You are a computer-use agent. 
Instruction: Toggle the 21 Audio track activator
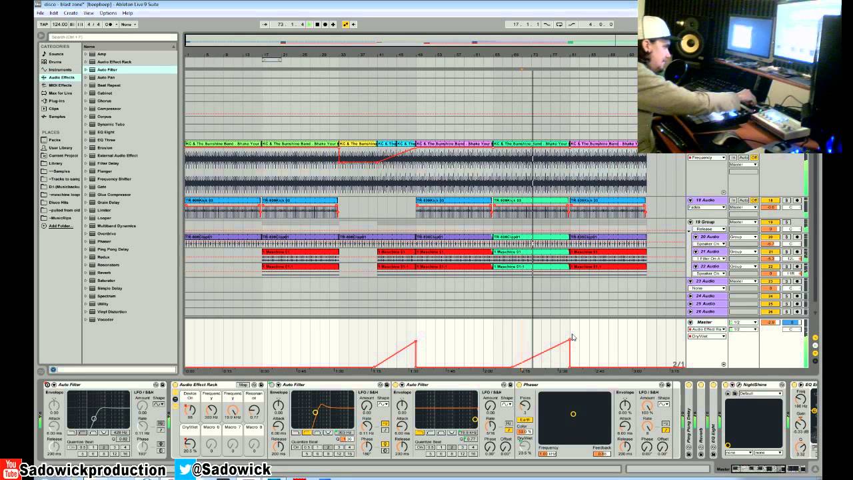coord(770,251)
